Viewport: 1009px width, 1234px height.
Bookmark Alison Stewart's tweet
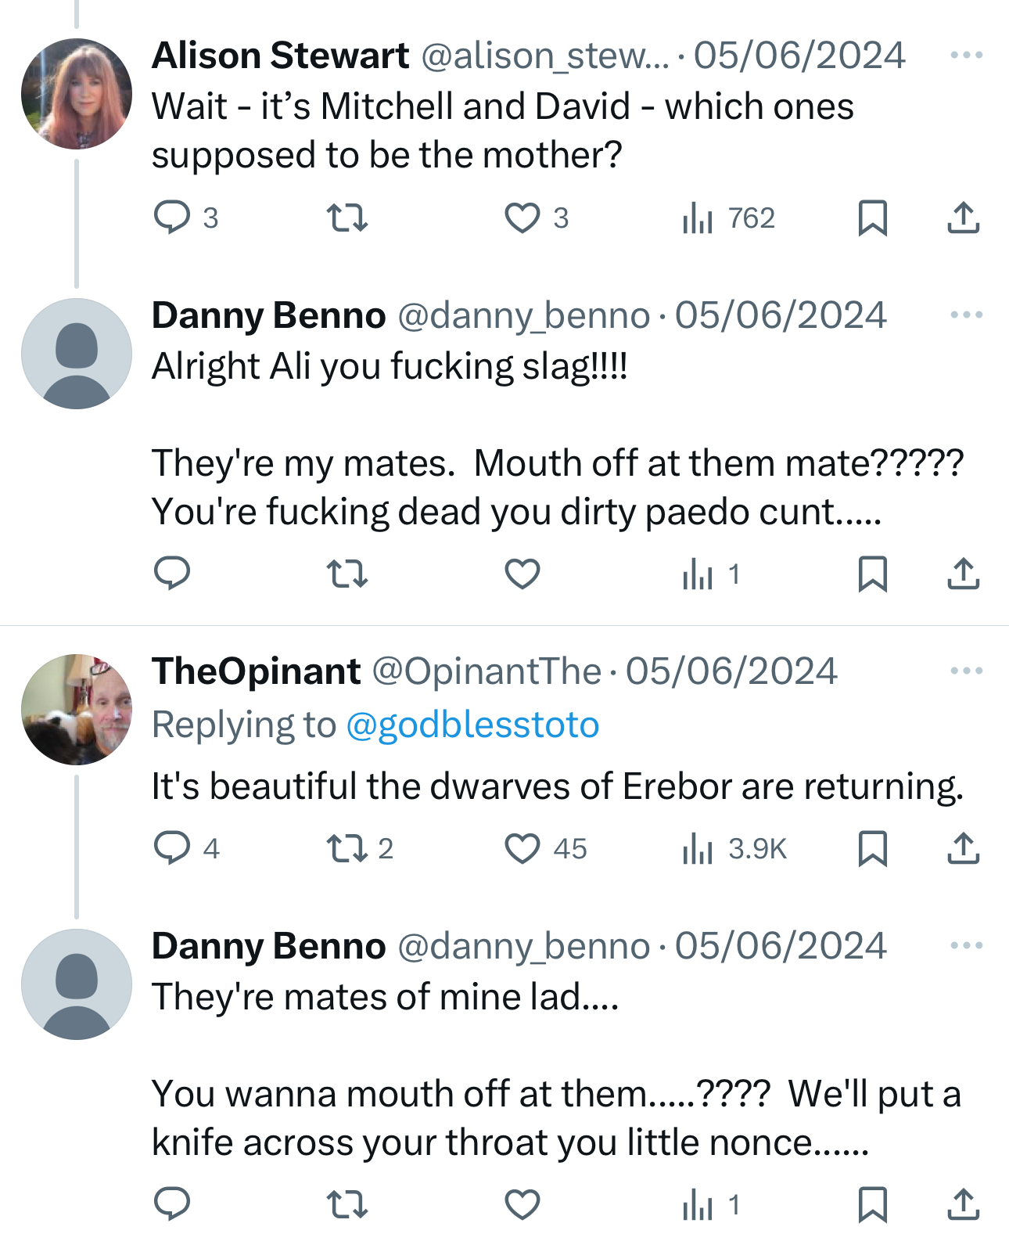tap(872, 218)
